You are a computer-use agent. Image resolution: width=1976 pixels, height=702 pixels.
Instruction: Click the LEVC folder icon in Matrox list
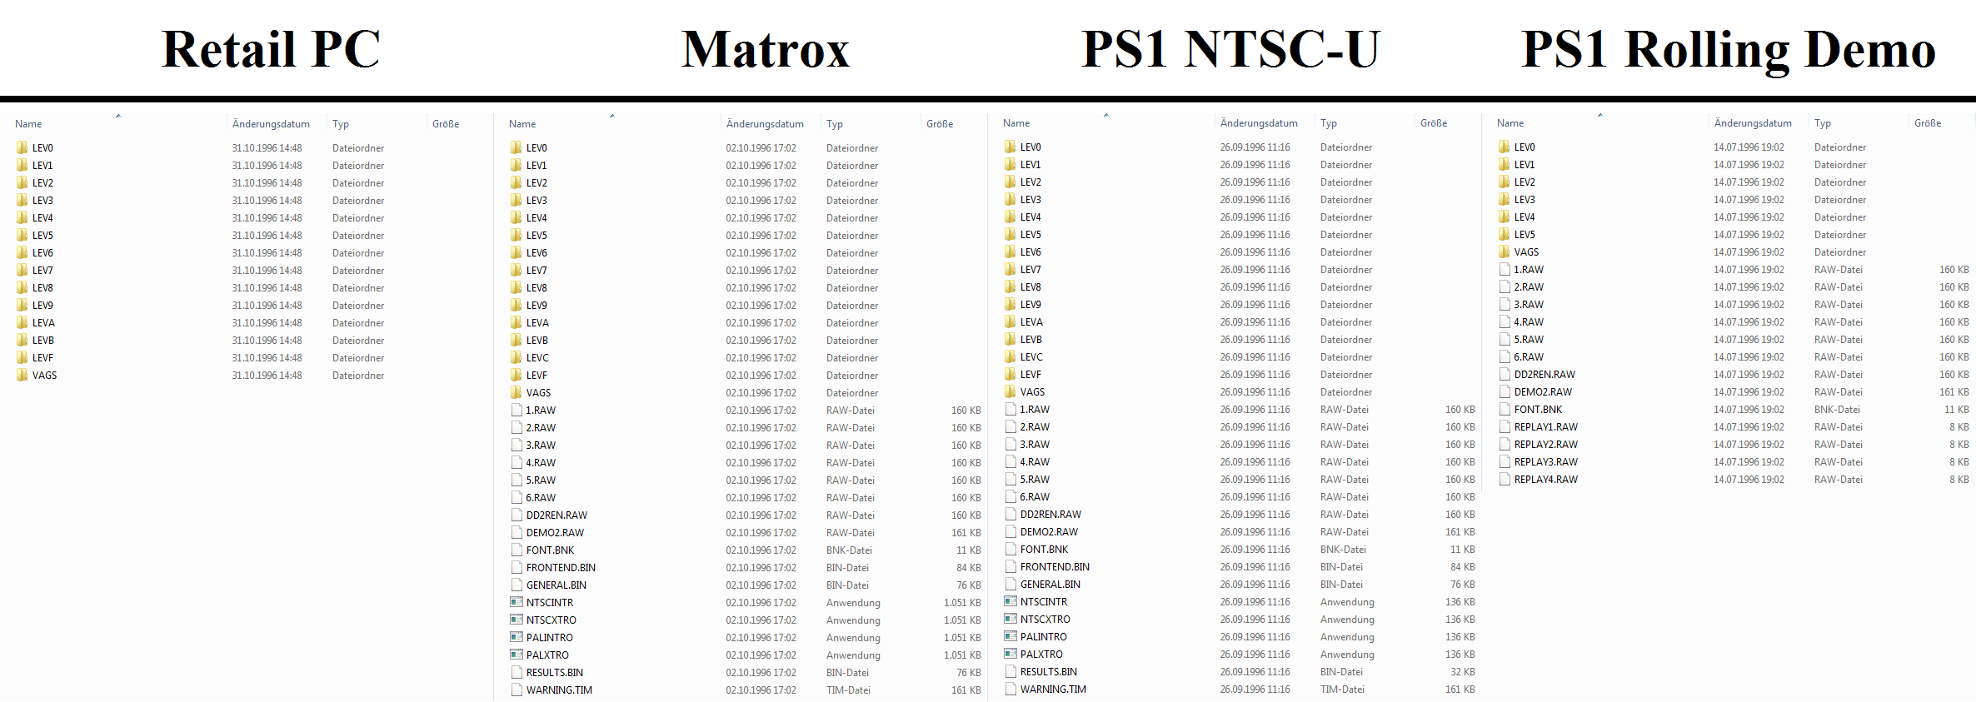(516, 358)
